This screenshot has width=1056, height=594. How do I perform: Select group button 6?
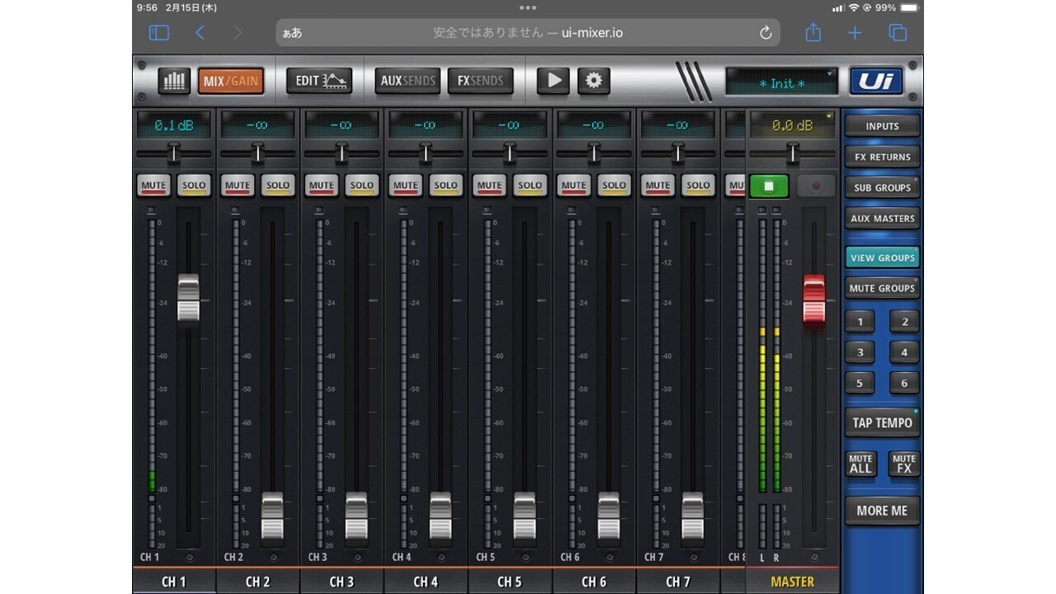tap(904, 384)
